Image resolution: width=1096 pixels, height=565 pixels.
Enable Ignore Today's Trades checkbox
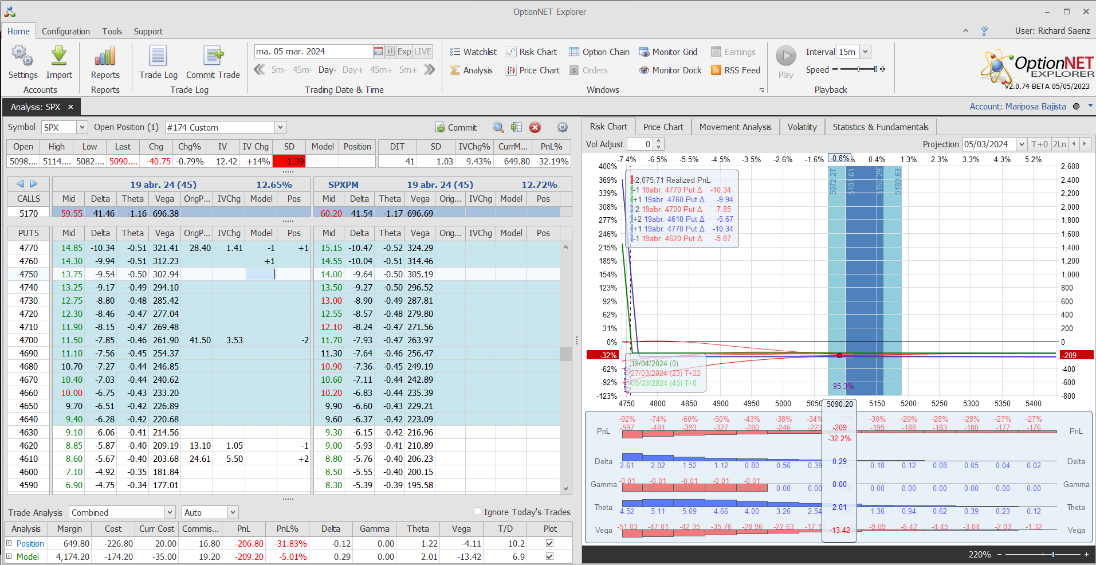pyautogui.click(x=477, y=512)
